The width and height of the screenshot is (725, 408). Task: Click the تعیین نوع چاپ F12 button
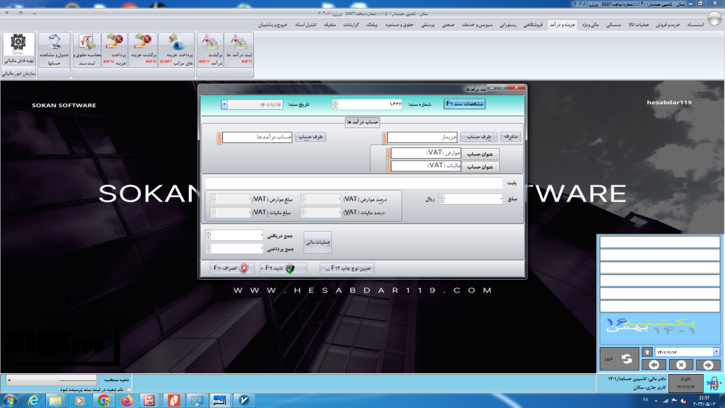[347, 268]
